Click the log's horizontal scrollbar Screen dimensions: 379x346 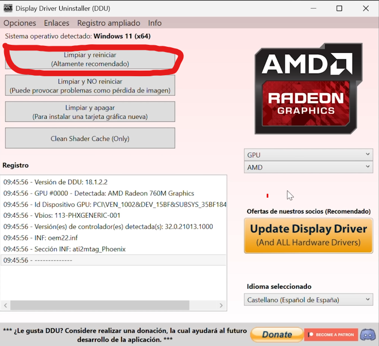(103, 305)
